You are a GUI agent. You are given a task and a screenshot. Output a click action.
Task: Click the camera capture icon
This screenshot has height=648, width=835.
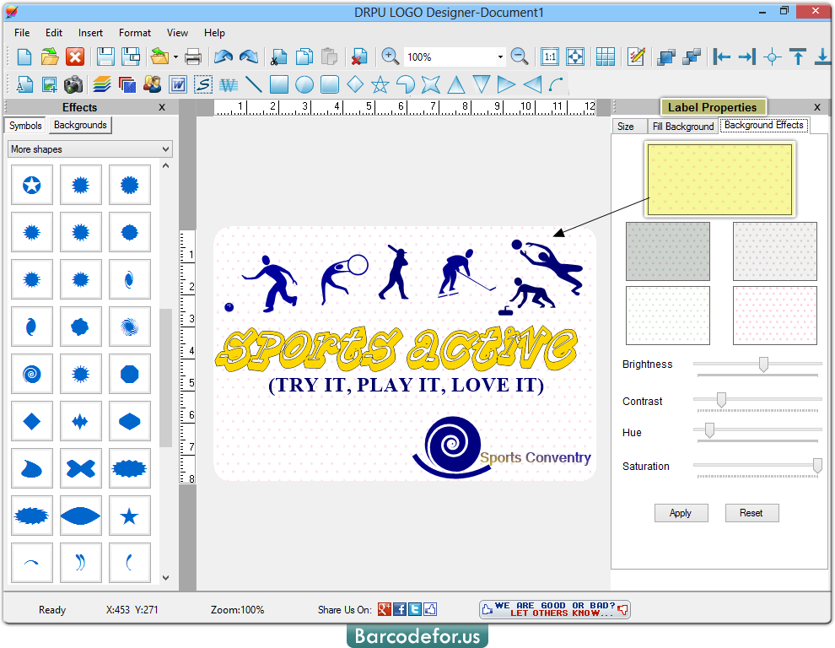pos(72,84)
